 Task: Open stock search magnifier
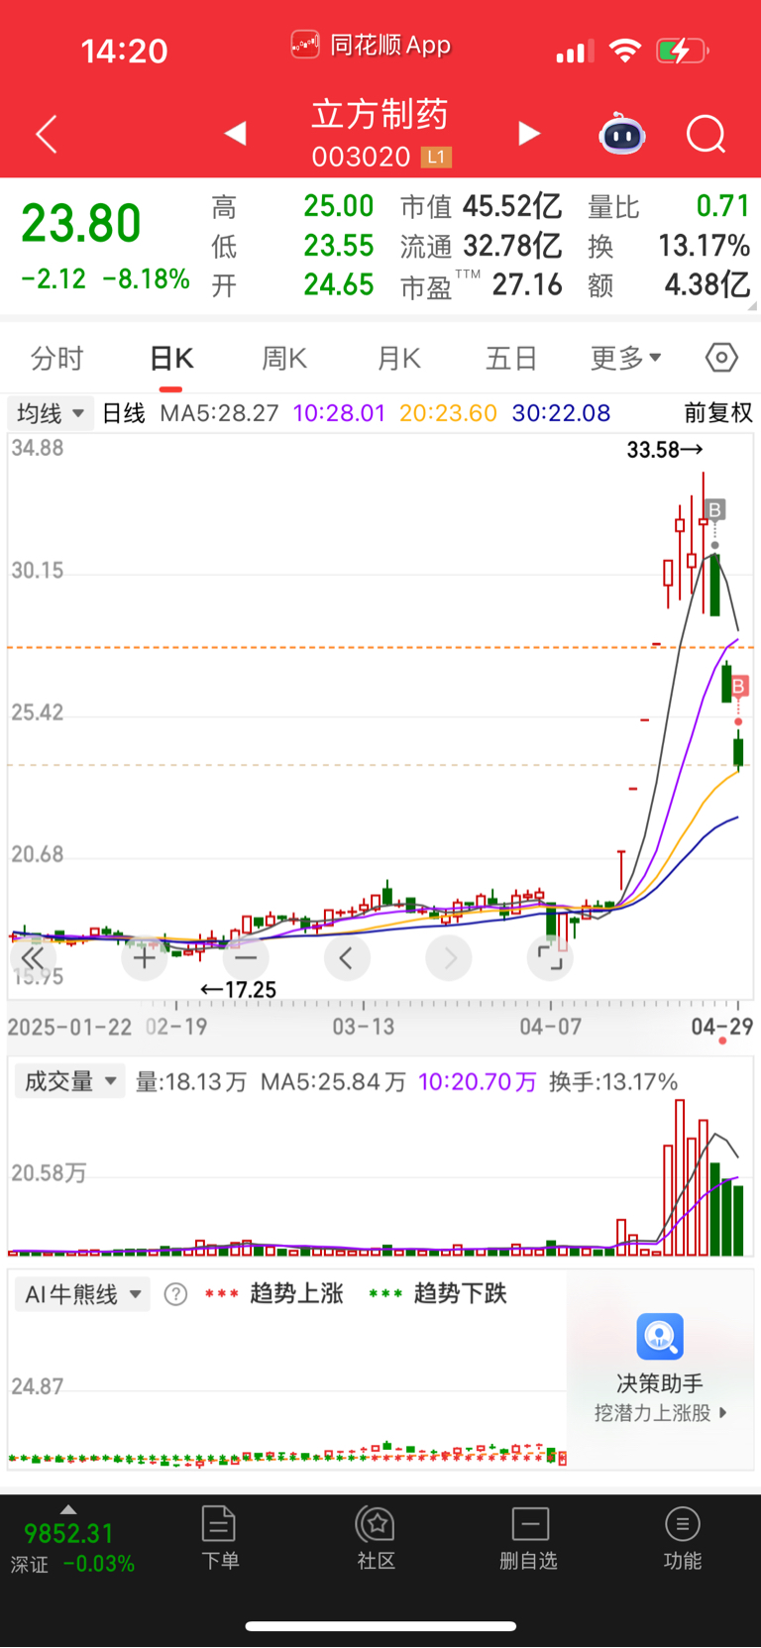(707, 134)
